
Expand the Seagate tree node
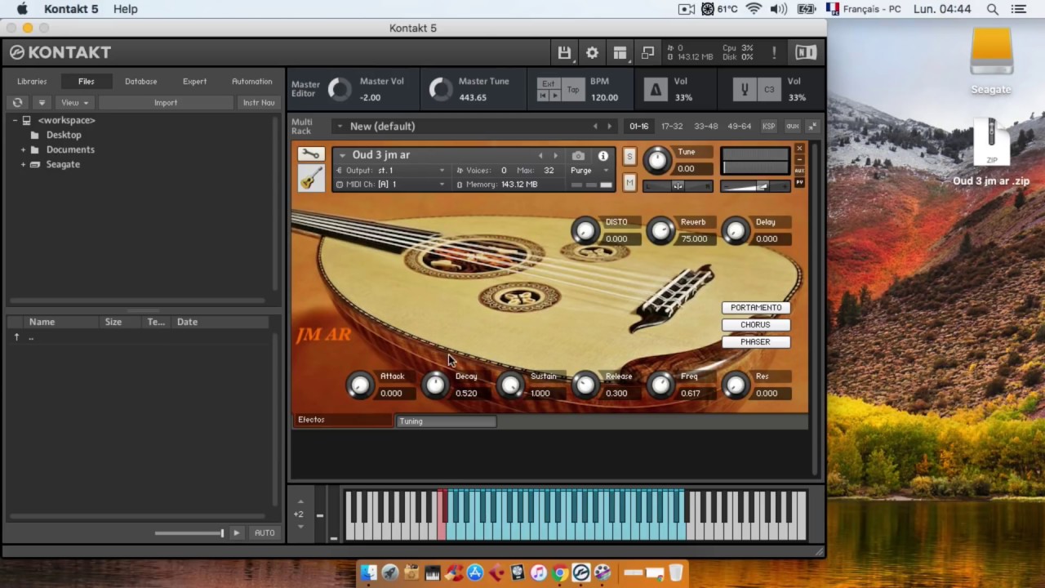pyautogui.click(x=23, y=165)
